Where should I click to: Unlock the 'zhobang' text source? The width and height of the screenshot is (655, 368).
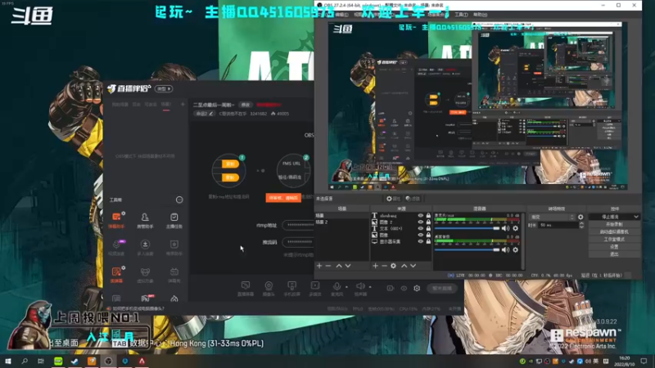point(428,216)
